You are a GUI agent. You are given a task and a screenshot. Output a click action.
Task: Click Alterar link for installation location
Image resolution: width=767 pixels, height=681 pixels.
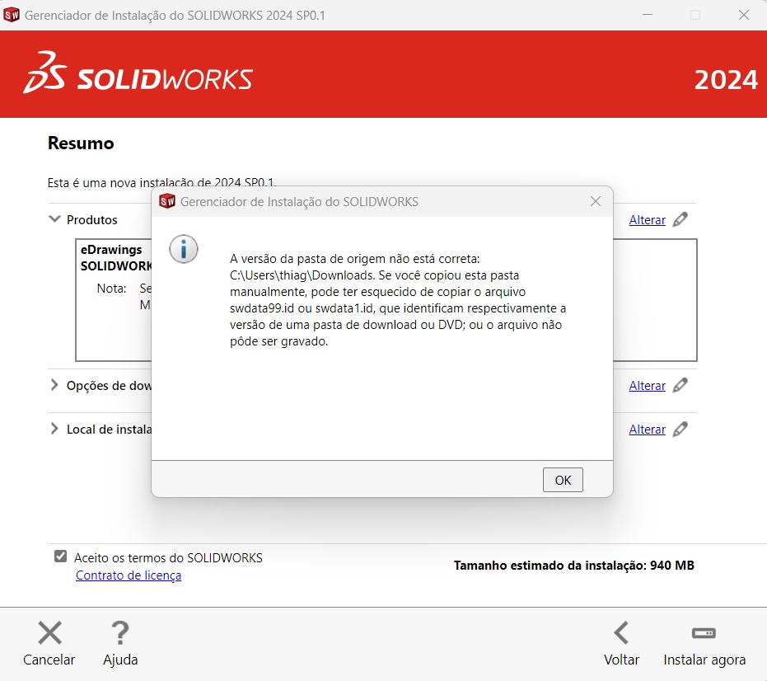tap(647, 430)
